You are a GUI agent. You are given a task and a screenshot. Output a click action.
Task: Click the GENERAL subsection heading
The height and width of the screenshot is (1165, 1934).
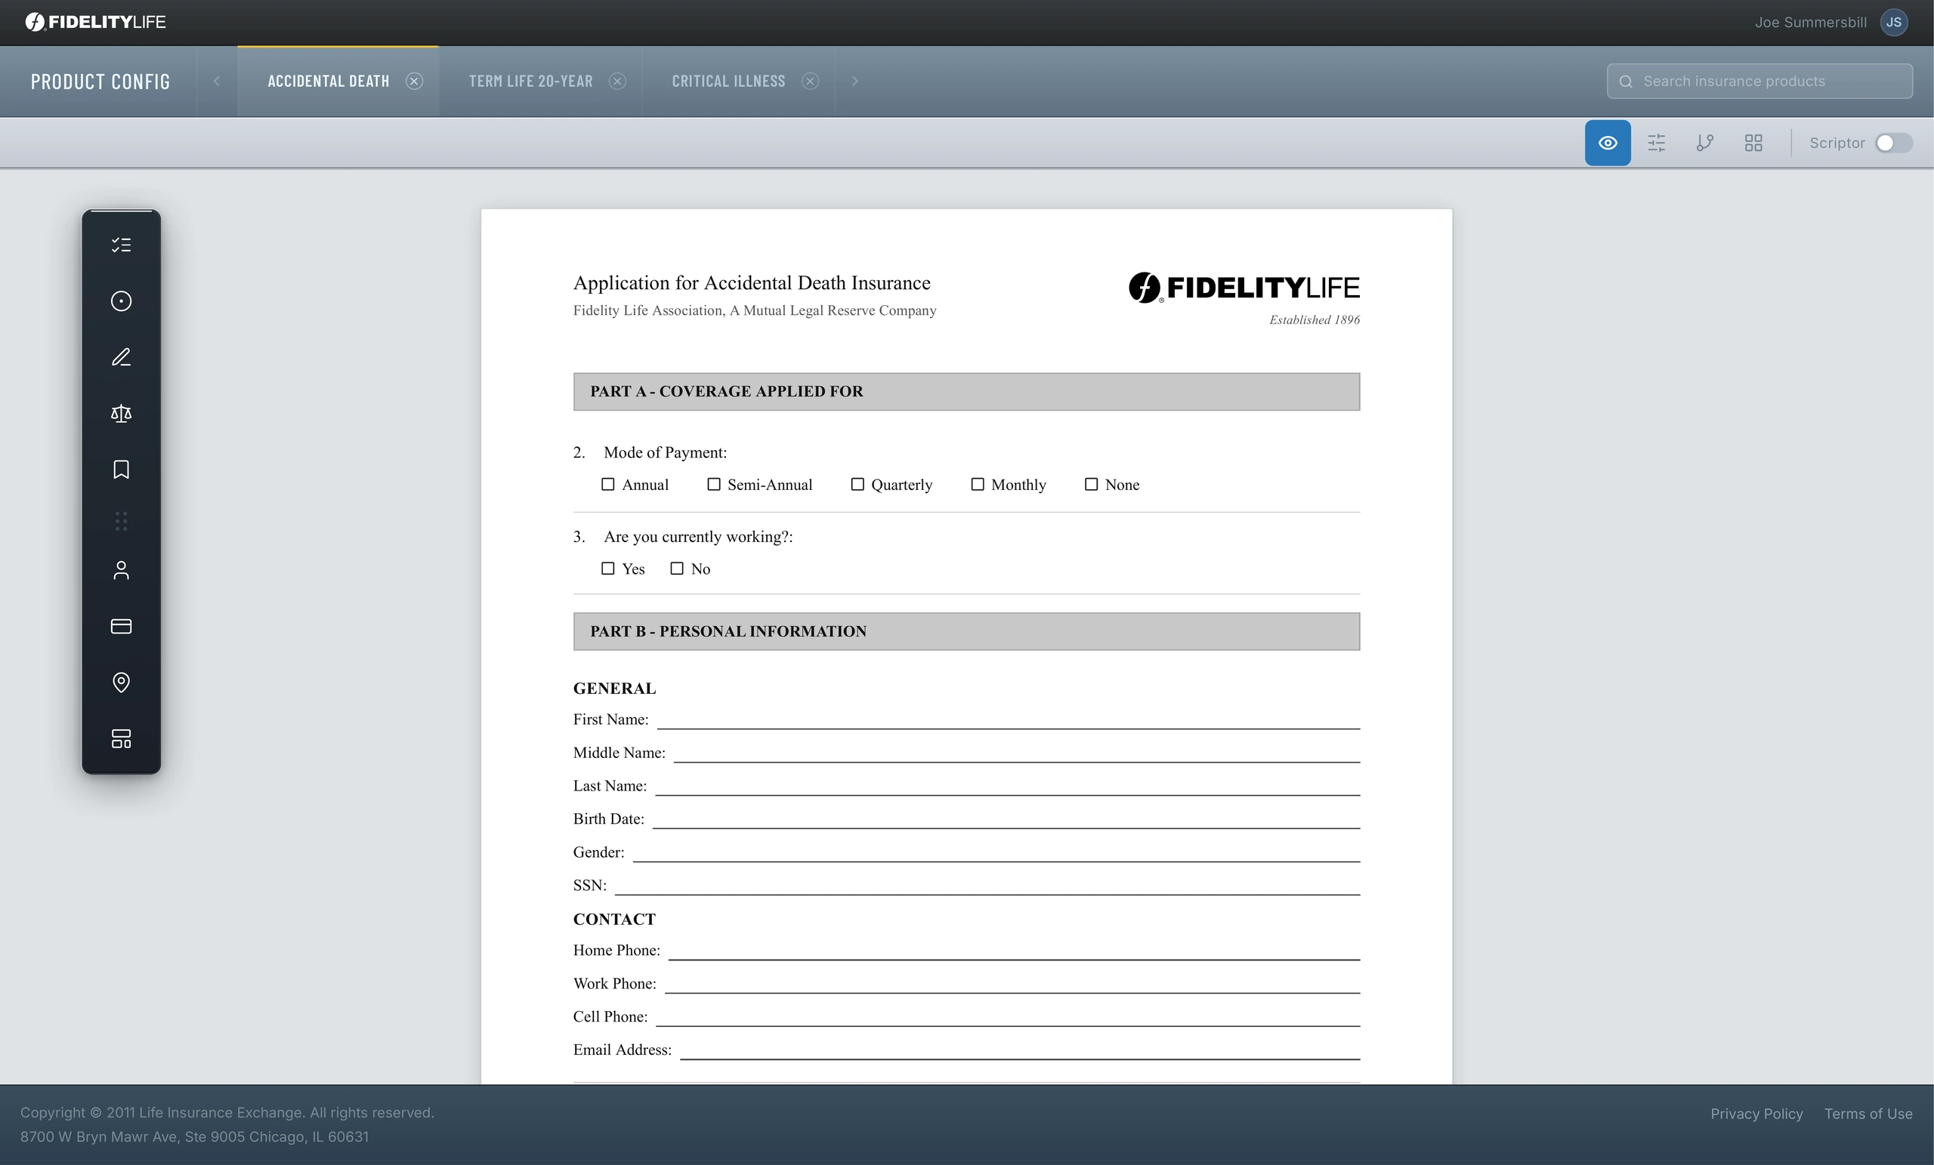pyautogui.click(x=615, y=688)
